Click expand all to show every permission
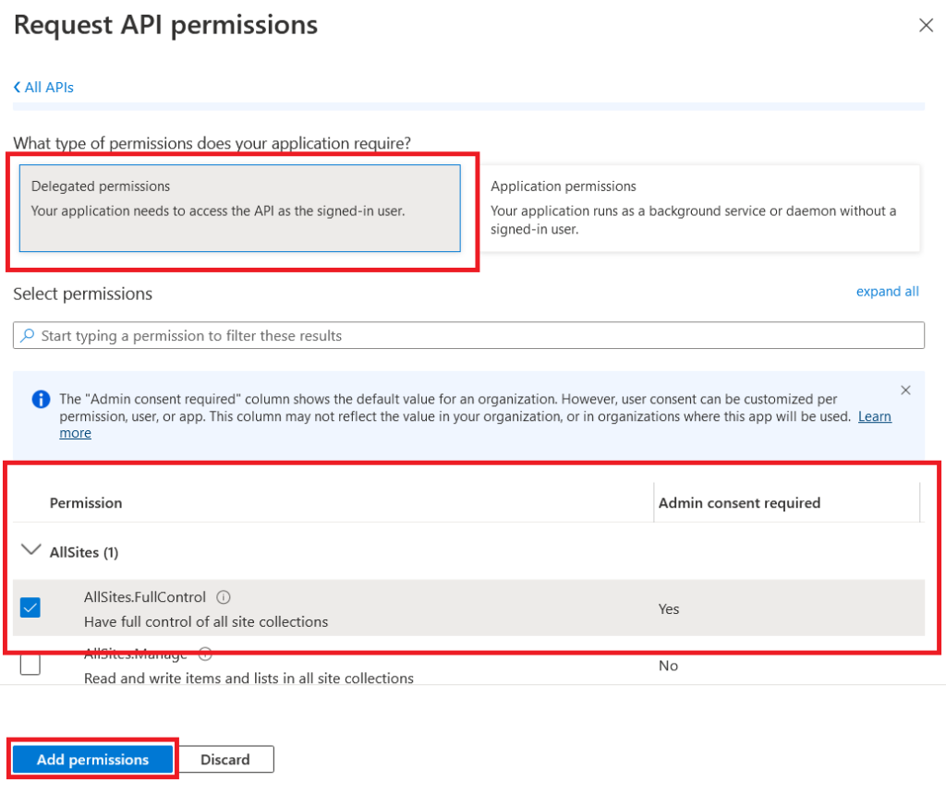This screenshot has height=793, width=946. coord(887,291)
